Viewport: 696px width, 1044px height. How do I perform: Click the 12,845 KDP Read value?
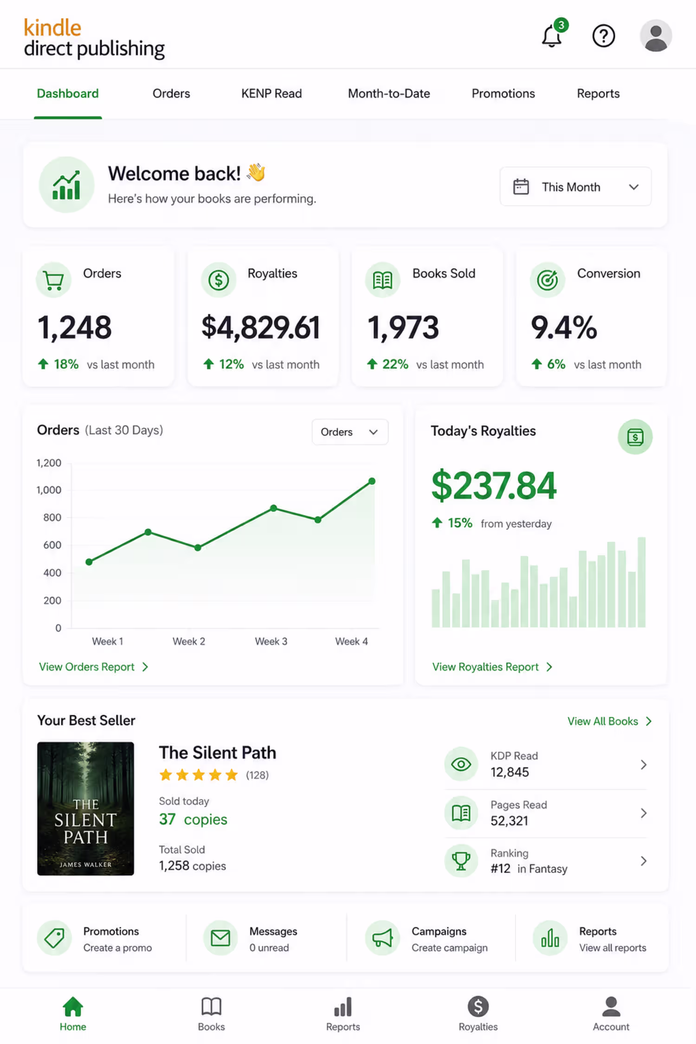510,772
